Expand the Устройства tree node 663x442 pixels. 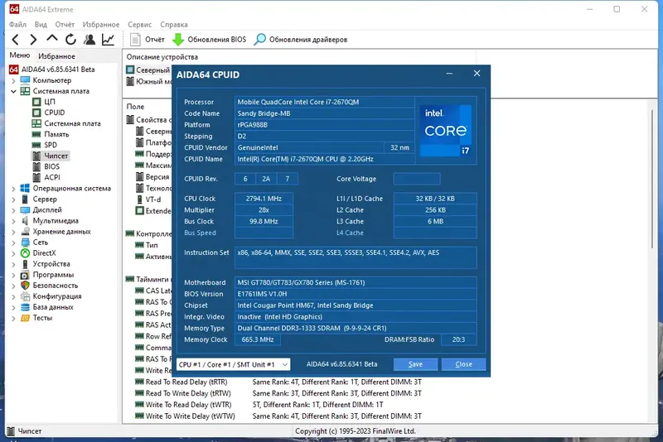13,264
